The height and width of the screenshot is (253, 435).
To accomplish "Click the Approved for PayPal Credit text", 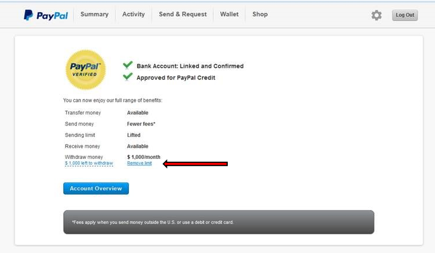I will coord(176,78).
